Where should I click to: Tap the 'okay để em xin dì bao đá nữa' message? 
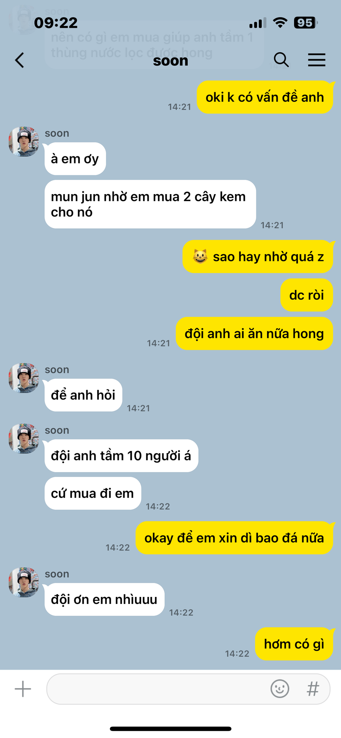[234, 538]
